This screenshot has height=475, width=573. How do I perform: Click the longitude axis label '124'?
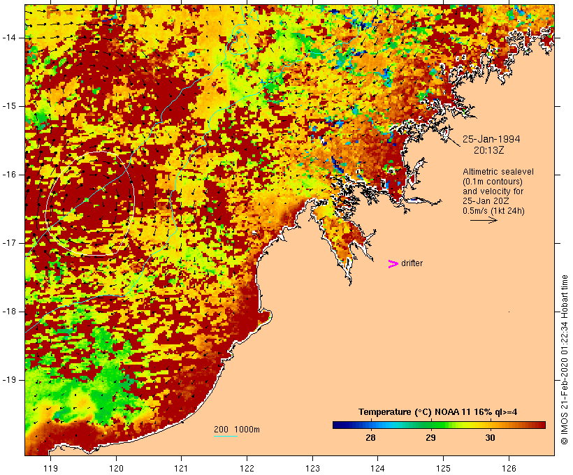pos(377,468)
